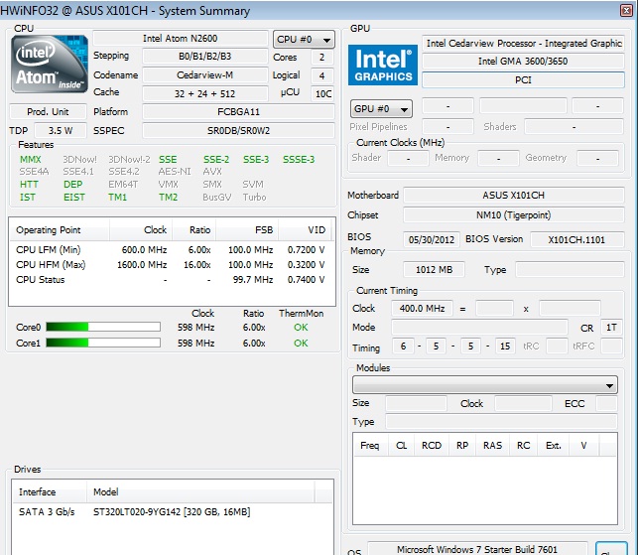Click the Cedarview-M codename field

(x=205, y=74)
